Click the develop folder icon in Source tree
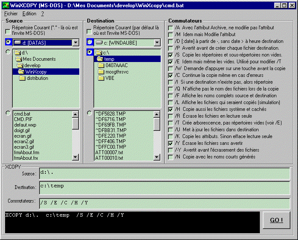 20,65
